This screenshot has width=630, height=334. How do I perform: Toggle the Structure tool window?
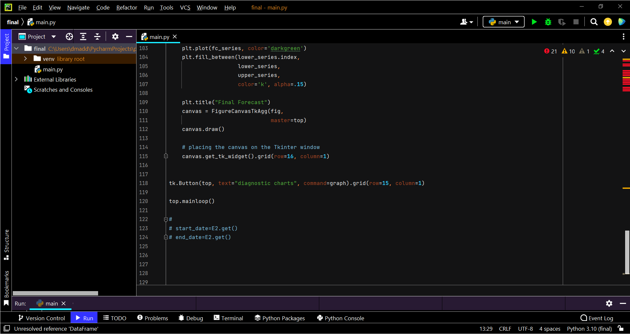click(x=6, y=245)
